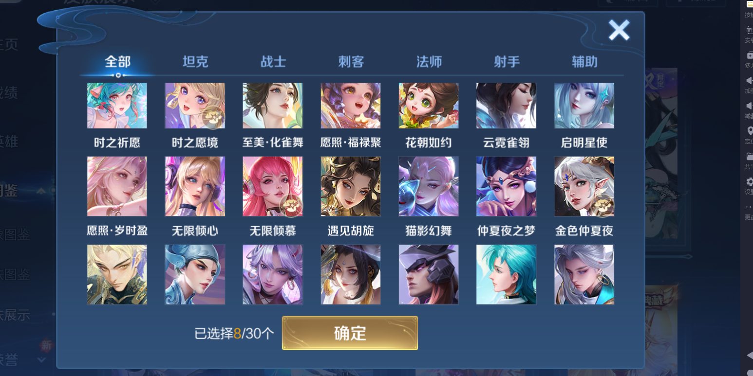The image size is (753, 376).
Task: Filter skins by 辅助 tab
Action: pos(584,62)
